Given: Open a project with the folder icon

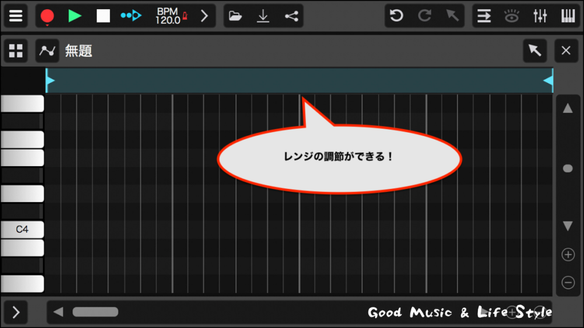Looking at the screenshot, I should click(x=236, y=16).
